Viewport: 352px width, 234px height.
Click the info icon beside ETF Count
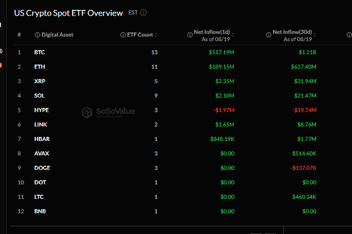pyautogui.click(x=123, y=35)
